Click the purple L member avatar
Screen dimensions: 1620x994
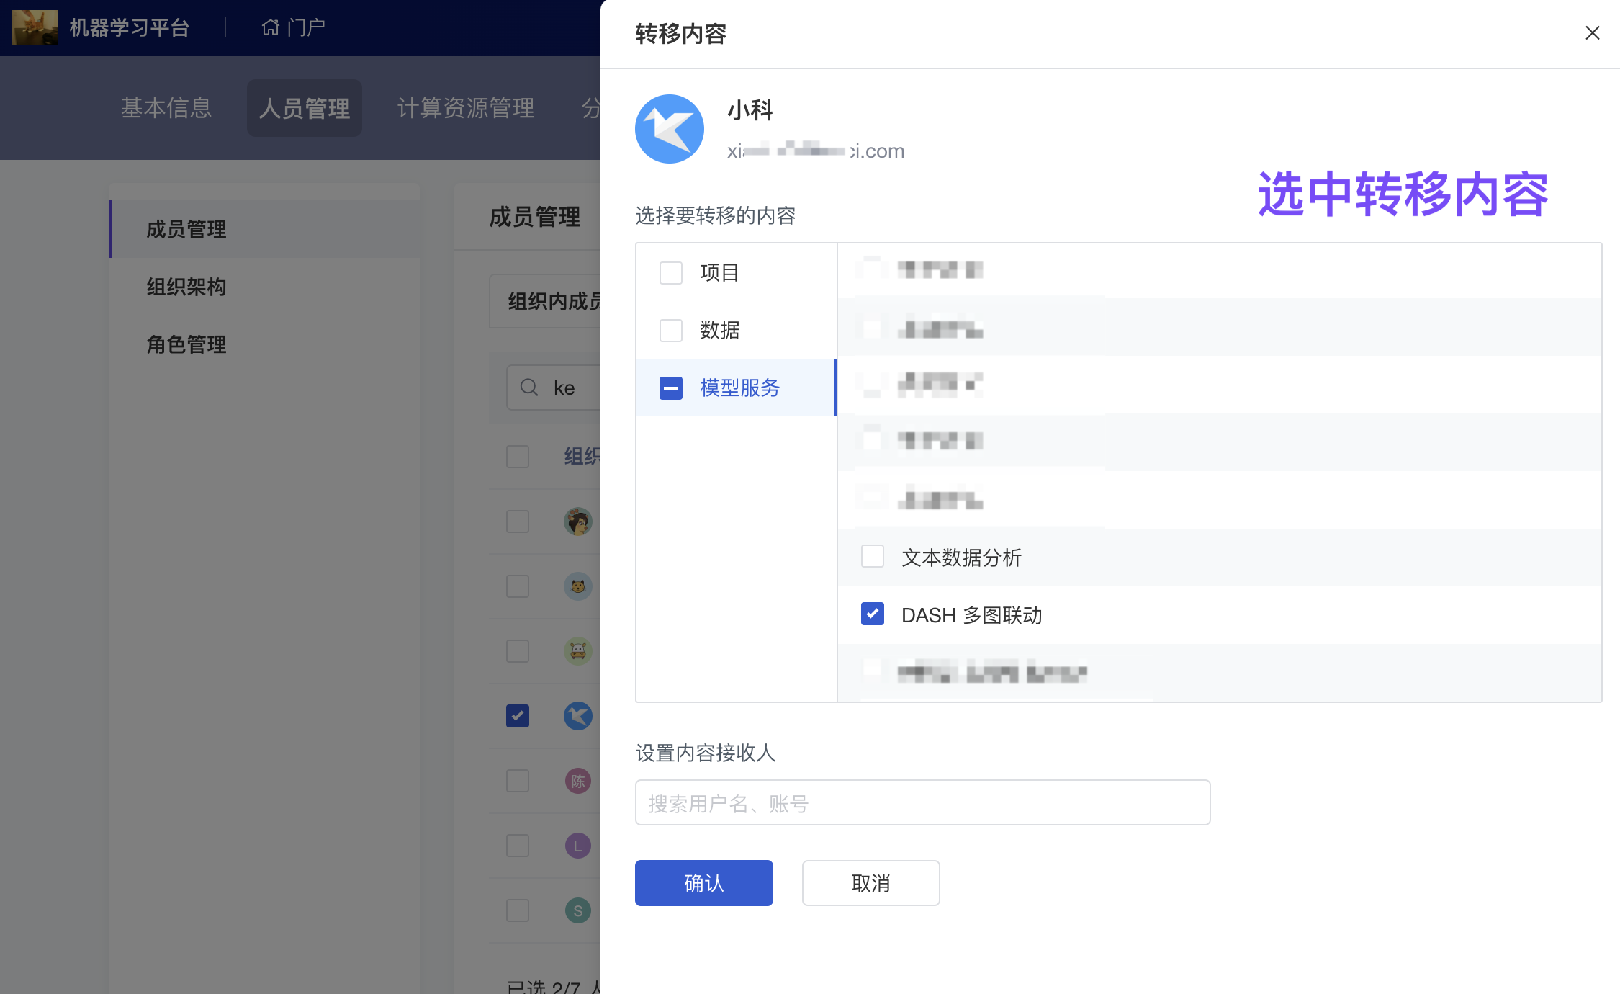[x=577, y=846]
